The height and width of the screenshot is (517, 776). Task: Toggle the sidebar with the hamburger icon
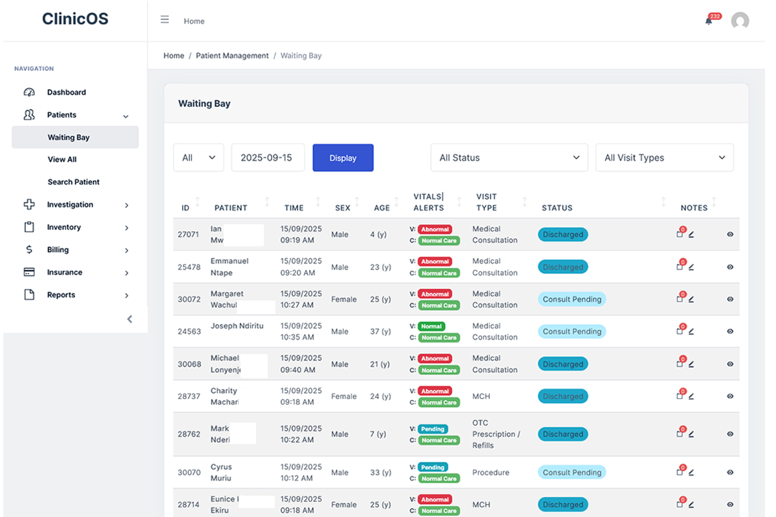[x=165, y=19]
